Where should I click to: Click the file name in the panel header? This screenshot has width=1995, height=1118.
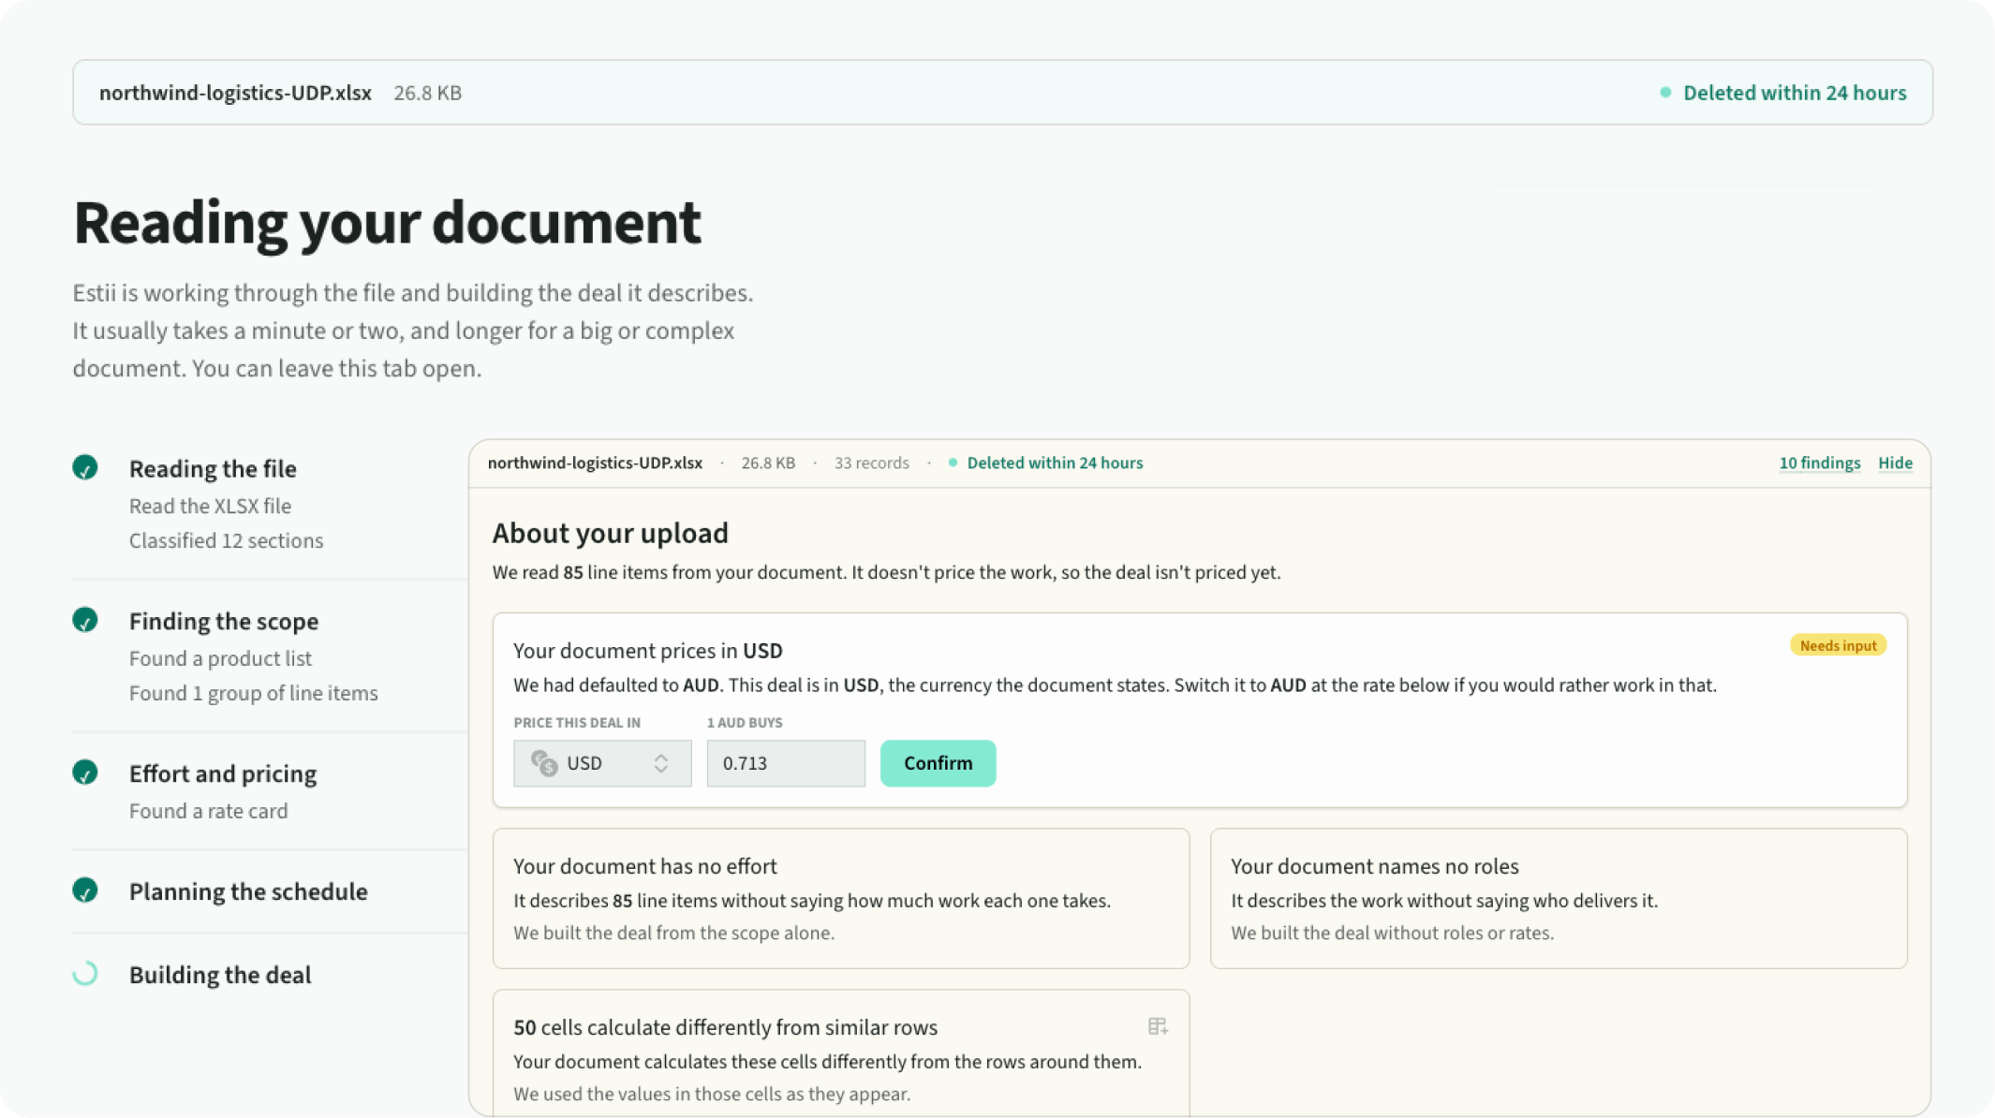(595, 463)
